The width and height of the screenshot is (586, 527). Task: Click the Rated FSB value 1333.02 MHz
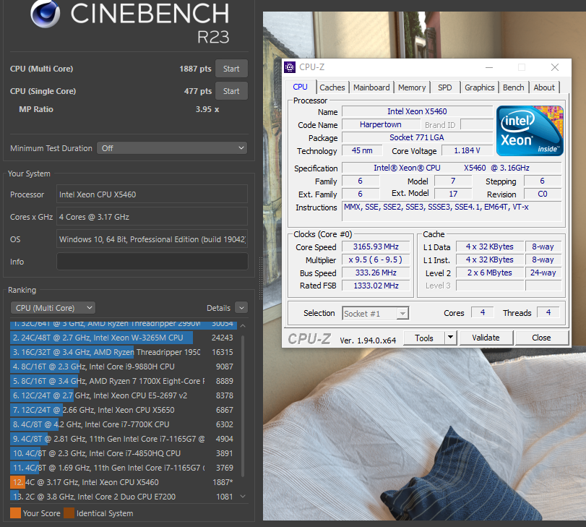tap(376, 286)
